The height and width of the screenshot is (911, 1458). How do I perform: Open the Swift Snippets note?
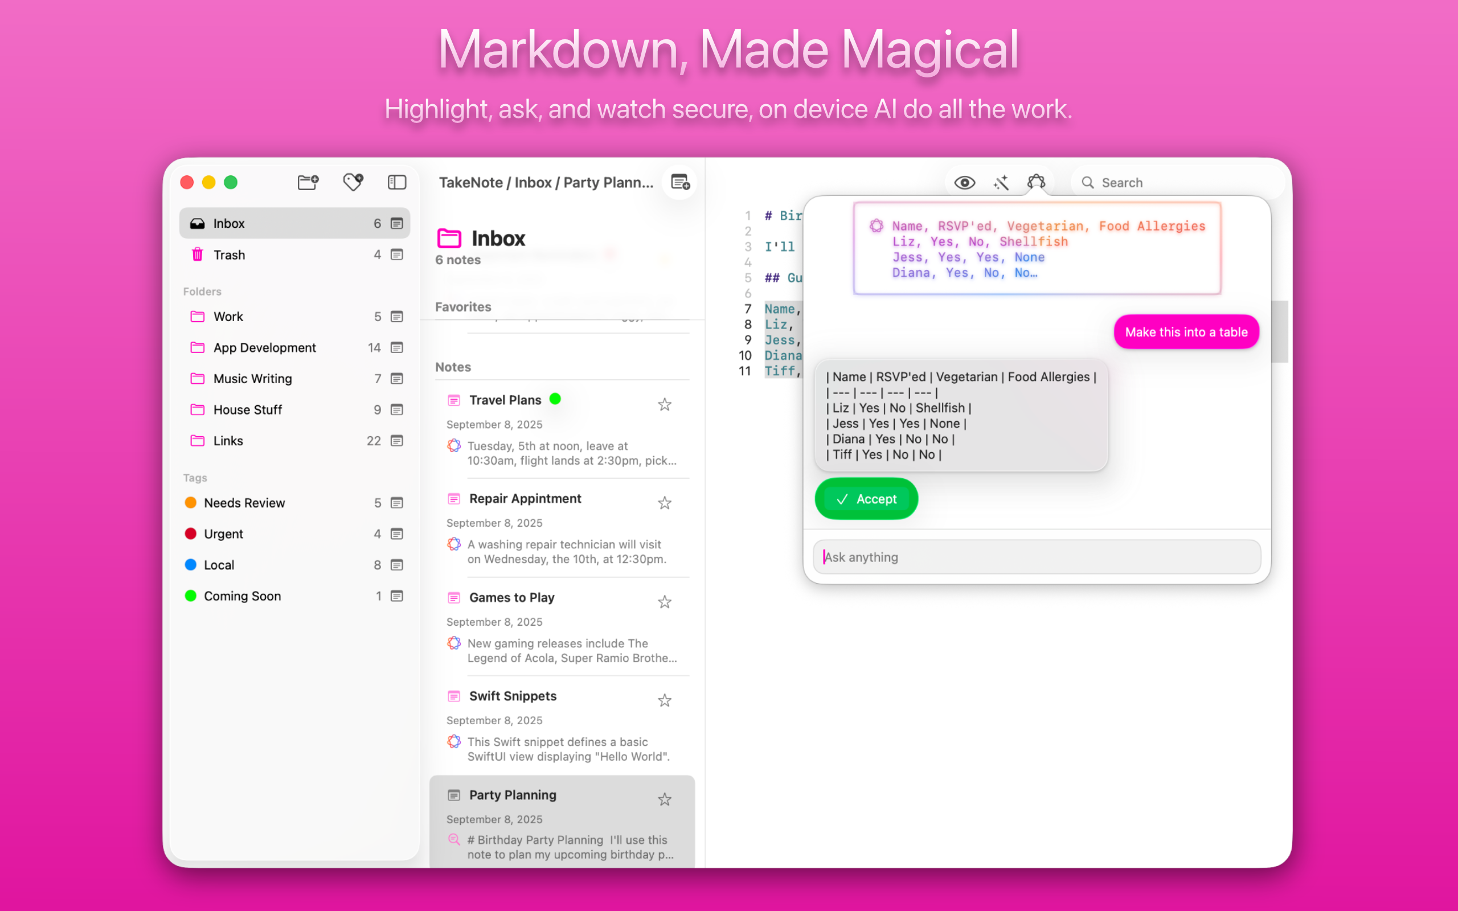(x=562, y=726)
